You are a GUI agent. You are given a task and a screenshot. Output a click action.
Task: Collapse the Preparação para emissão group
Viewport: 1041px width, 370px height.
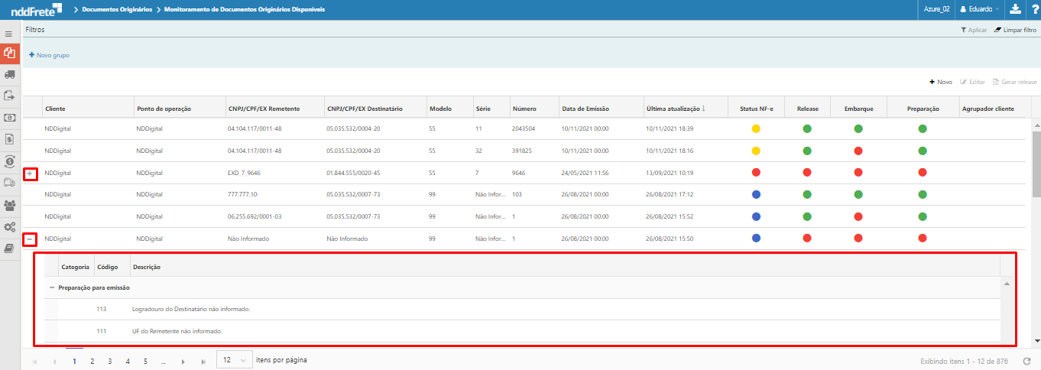click(52, 287)
